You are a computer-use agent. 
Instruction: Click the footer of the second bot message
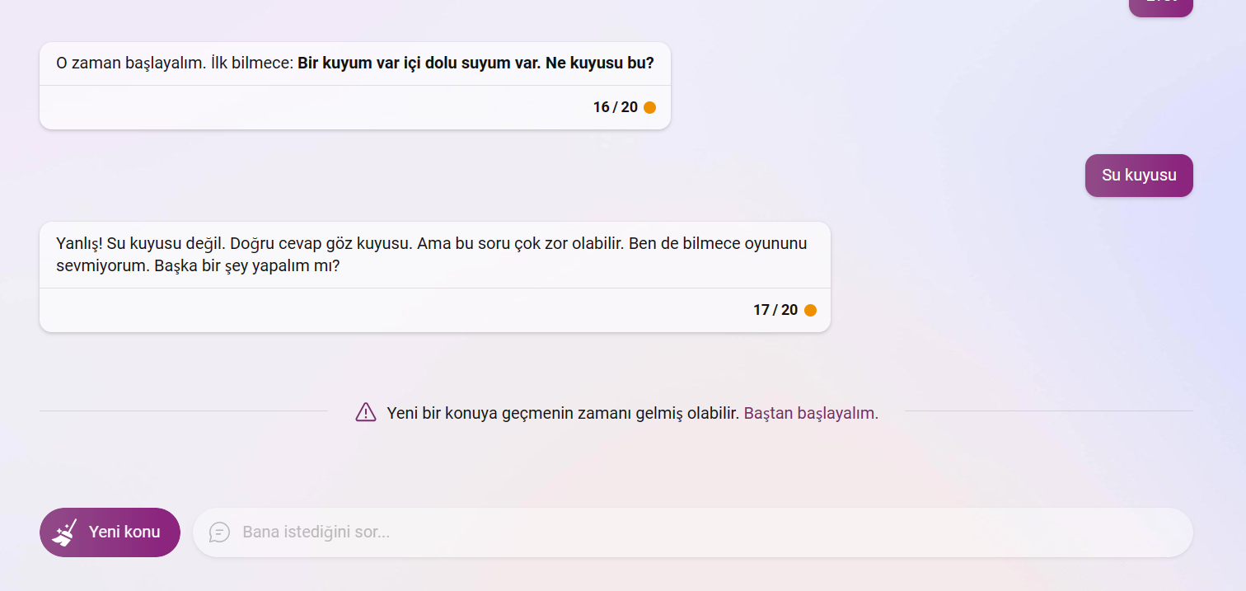tap(435, 310)
